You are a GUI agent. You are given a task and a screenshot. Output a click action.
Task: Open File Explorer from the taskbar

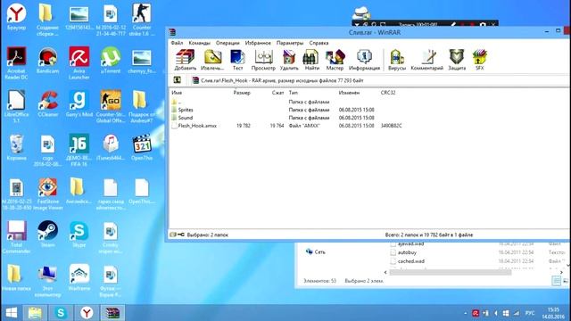point(35,313)
